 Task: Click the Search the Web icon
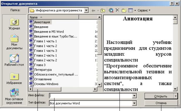111,10
